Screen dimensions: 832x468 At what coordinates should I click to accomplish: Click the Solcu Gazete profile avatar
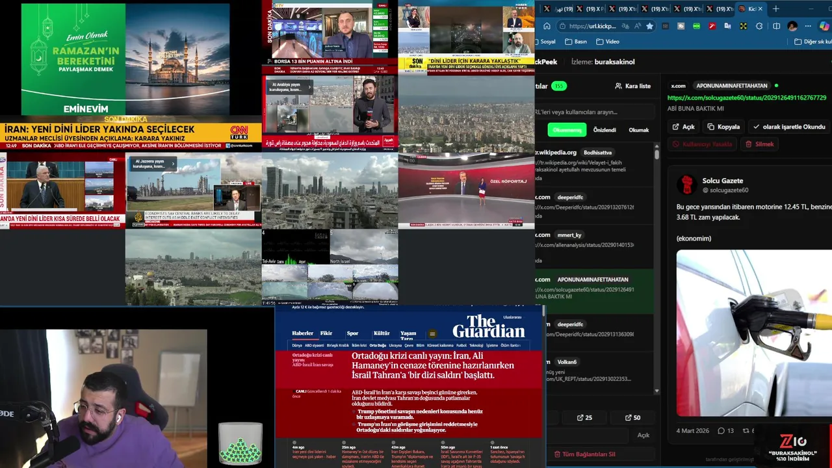(686, 185)
